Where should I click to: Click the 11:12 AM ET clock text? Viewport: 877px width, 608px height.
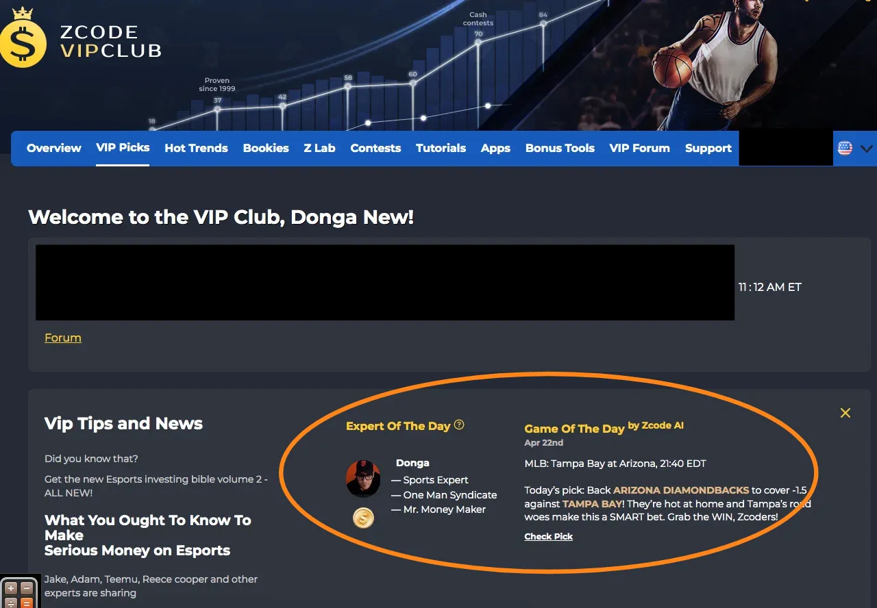tap(769, 287)
